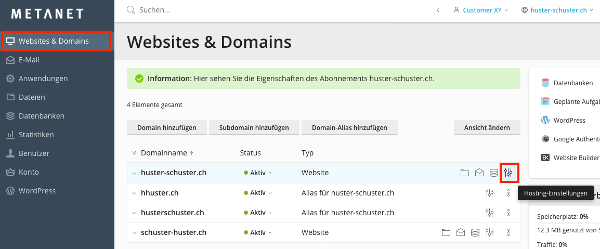Click the Domain hinzufügen button
The image size is (600, 249).
pos(166,127)
